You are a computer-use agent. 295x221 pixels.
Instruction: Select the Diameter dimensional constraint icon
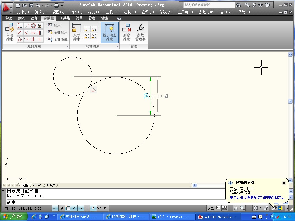pyautogui.click(x=94, y=36)
